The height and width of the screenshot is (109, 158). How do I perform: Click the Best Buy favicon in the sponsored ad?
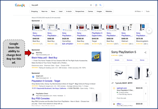(x=33, y=54)
